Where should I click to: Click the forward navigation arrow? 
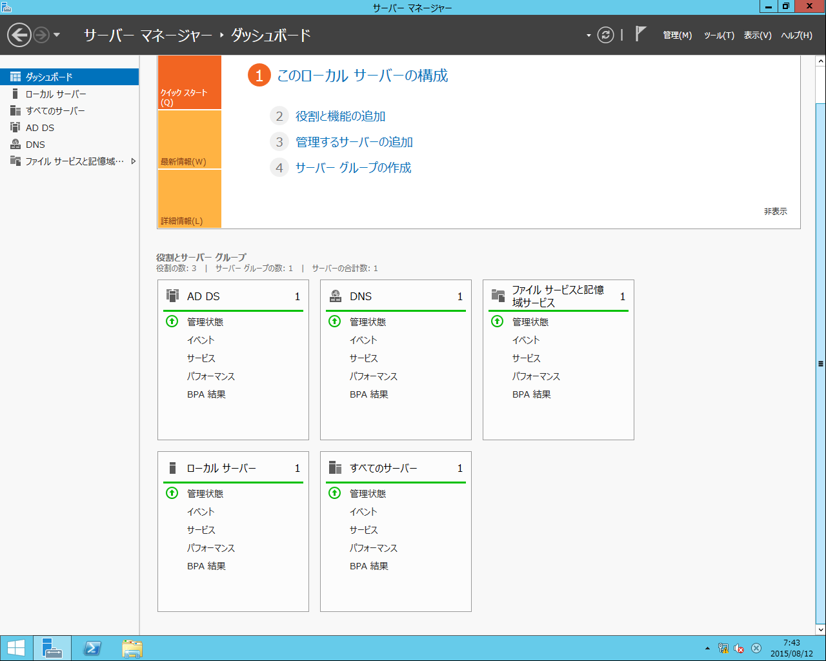coord(41,35)
